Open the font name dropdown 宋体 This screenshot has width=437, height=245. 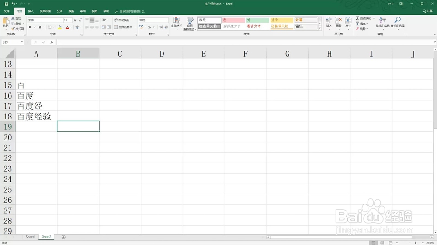pyautogui.click(x=61, y=20)
